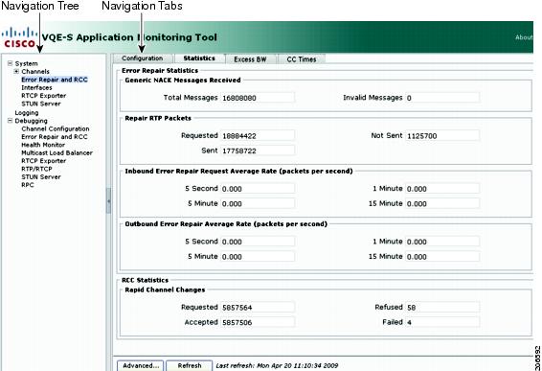Open RPC in navigation tree

point(28,184)
